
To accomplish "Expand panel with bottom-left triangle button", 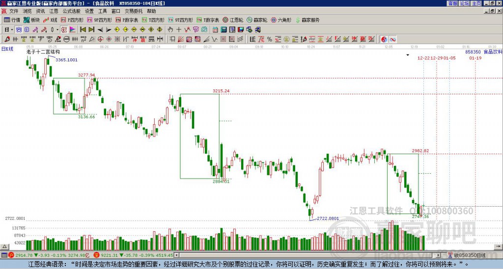I will tap(4, 246).
